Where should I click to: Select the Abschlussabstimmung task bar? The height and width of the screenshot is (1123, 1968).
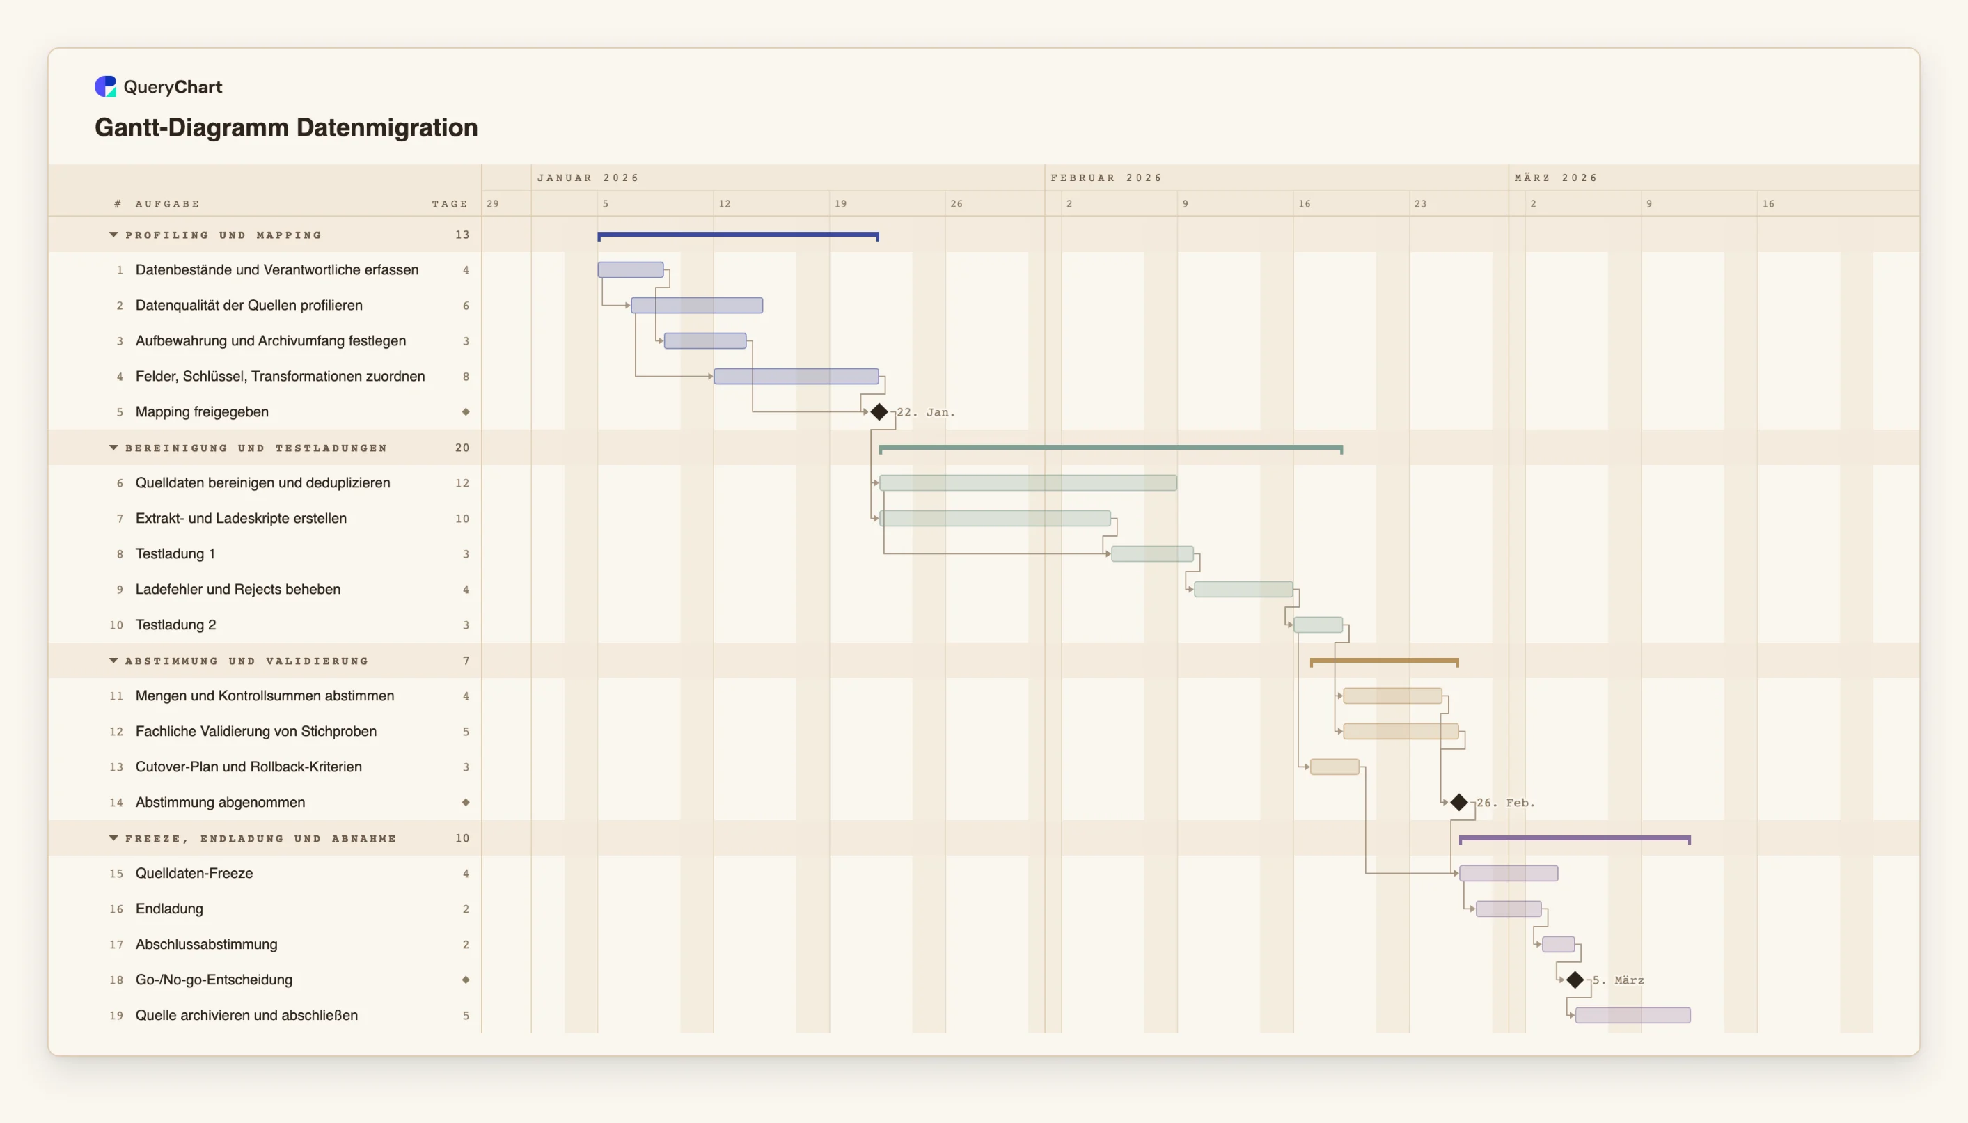point(1559,944)
